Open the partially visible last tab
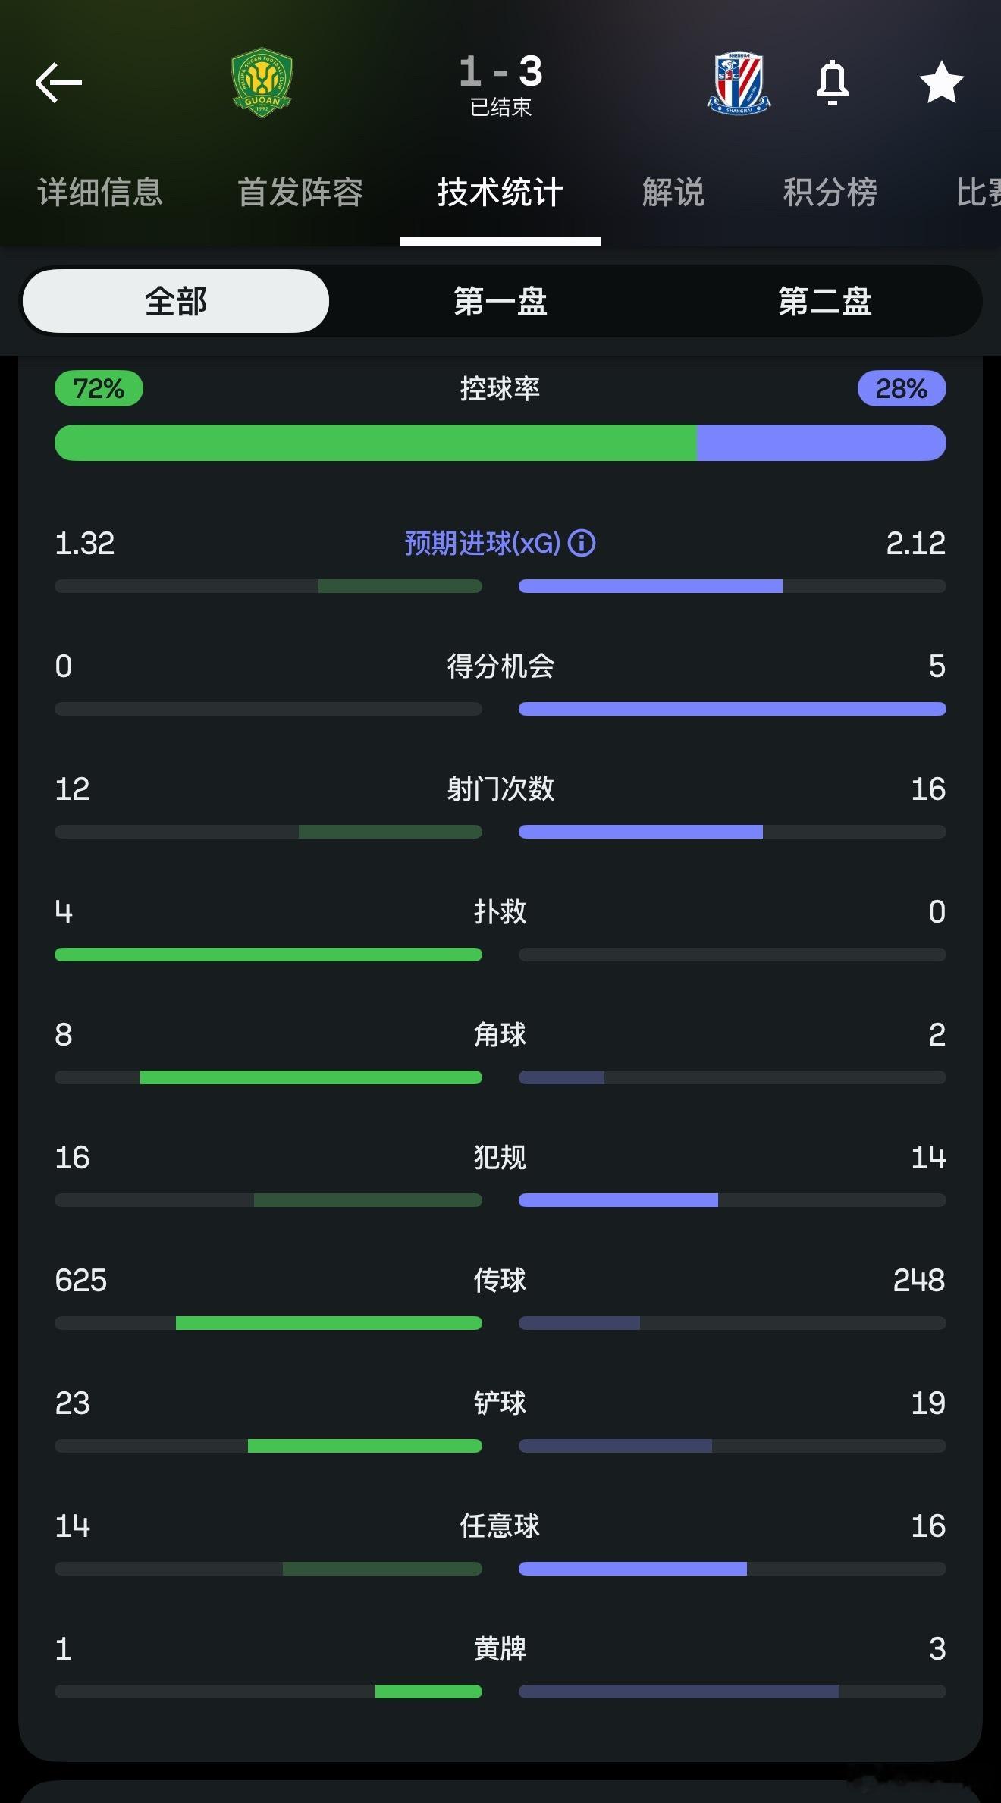The image size is (1001, 1803). (978, 193)
